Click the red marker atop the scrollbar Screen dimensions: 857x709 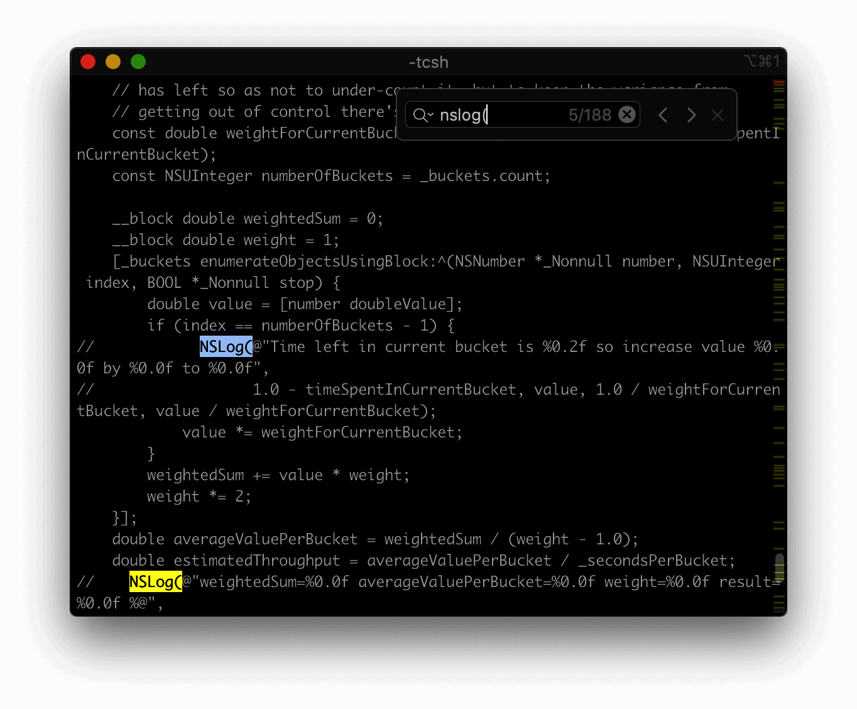[779, 82]
